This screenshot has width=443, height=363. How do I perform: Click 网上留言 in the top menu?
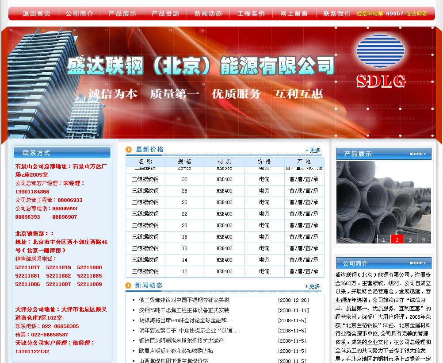click(x=294, y=14)
